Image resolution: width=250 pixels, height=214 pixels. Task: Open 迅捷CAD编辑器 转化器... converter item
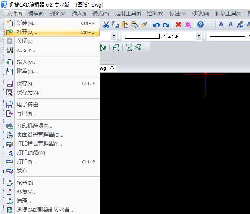(x=52, y=210)
